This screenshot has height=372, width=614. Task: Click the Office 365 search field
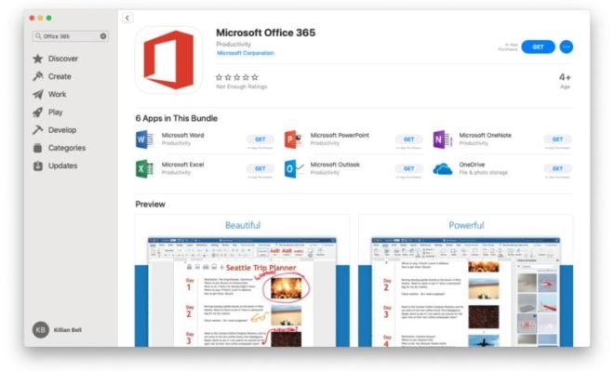tap(69, 36)
